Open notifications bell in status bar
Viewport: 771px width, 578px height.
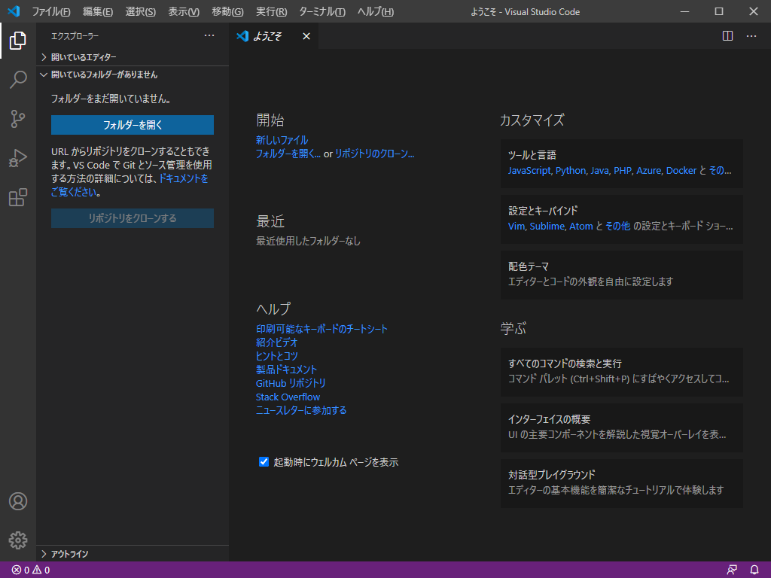pos(754,570)
